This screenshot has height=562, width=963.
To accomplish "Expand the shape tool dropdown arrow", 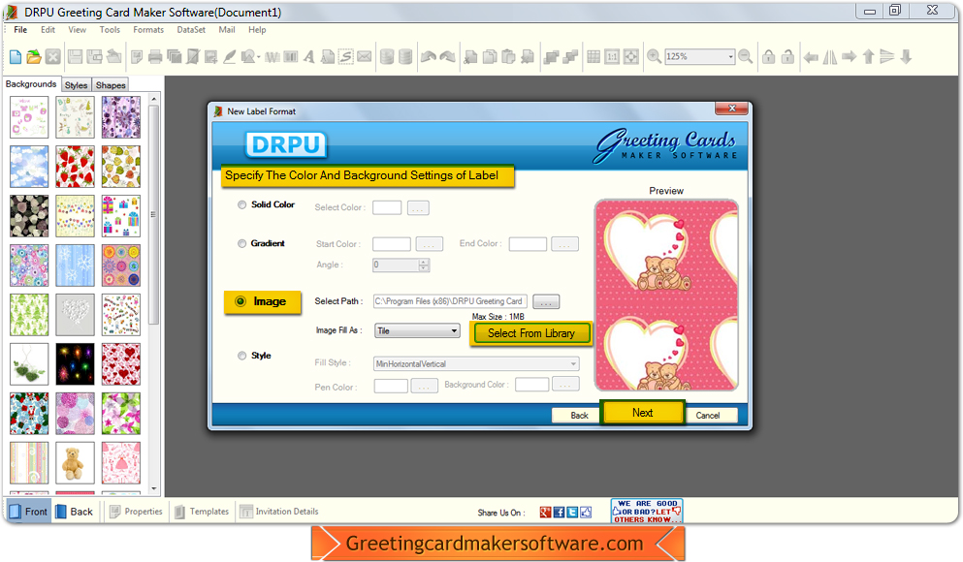I will [x=259, y=57].
